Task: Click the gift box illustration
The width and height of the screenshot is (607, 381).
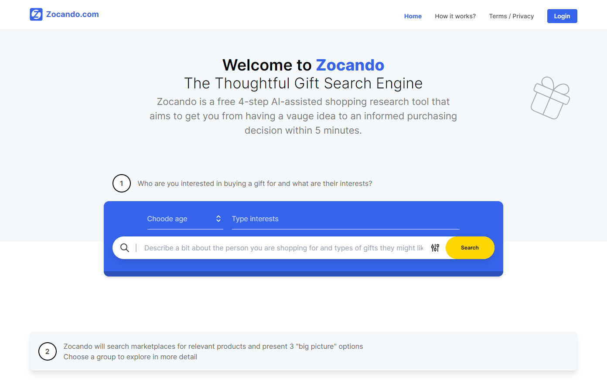Action: [550, 98]
